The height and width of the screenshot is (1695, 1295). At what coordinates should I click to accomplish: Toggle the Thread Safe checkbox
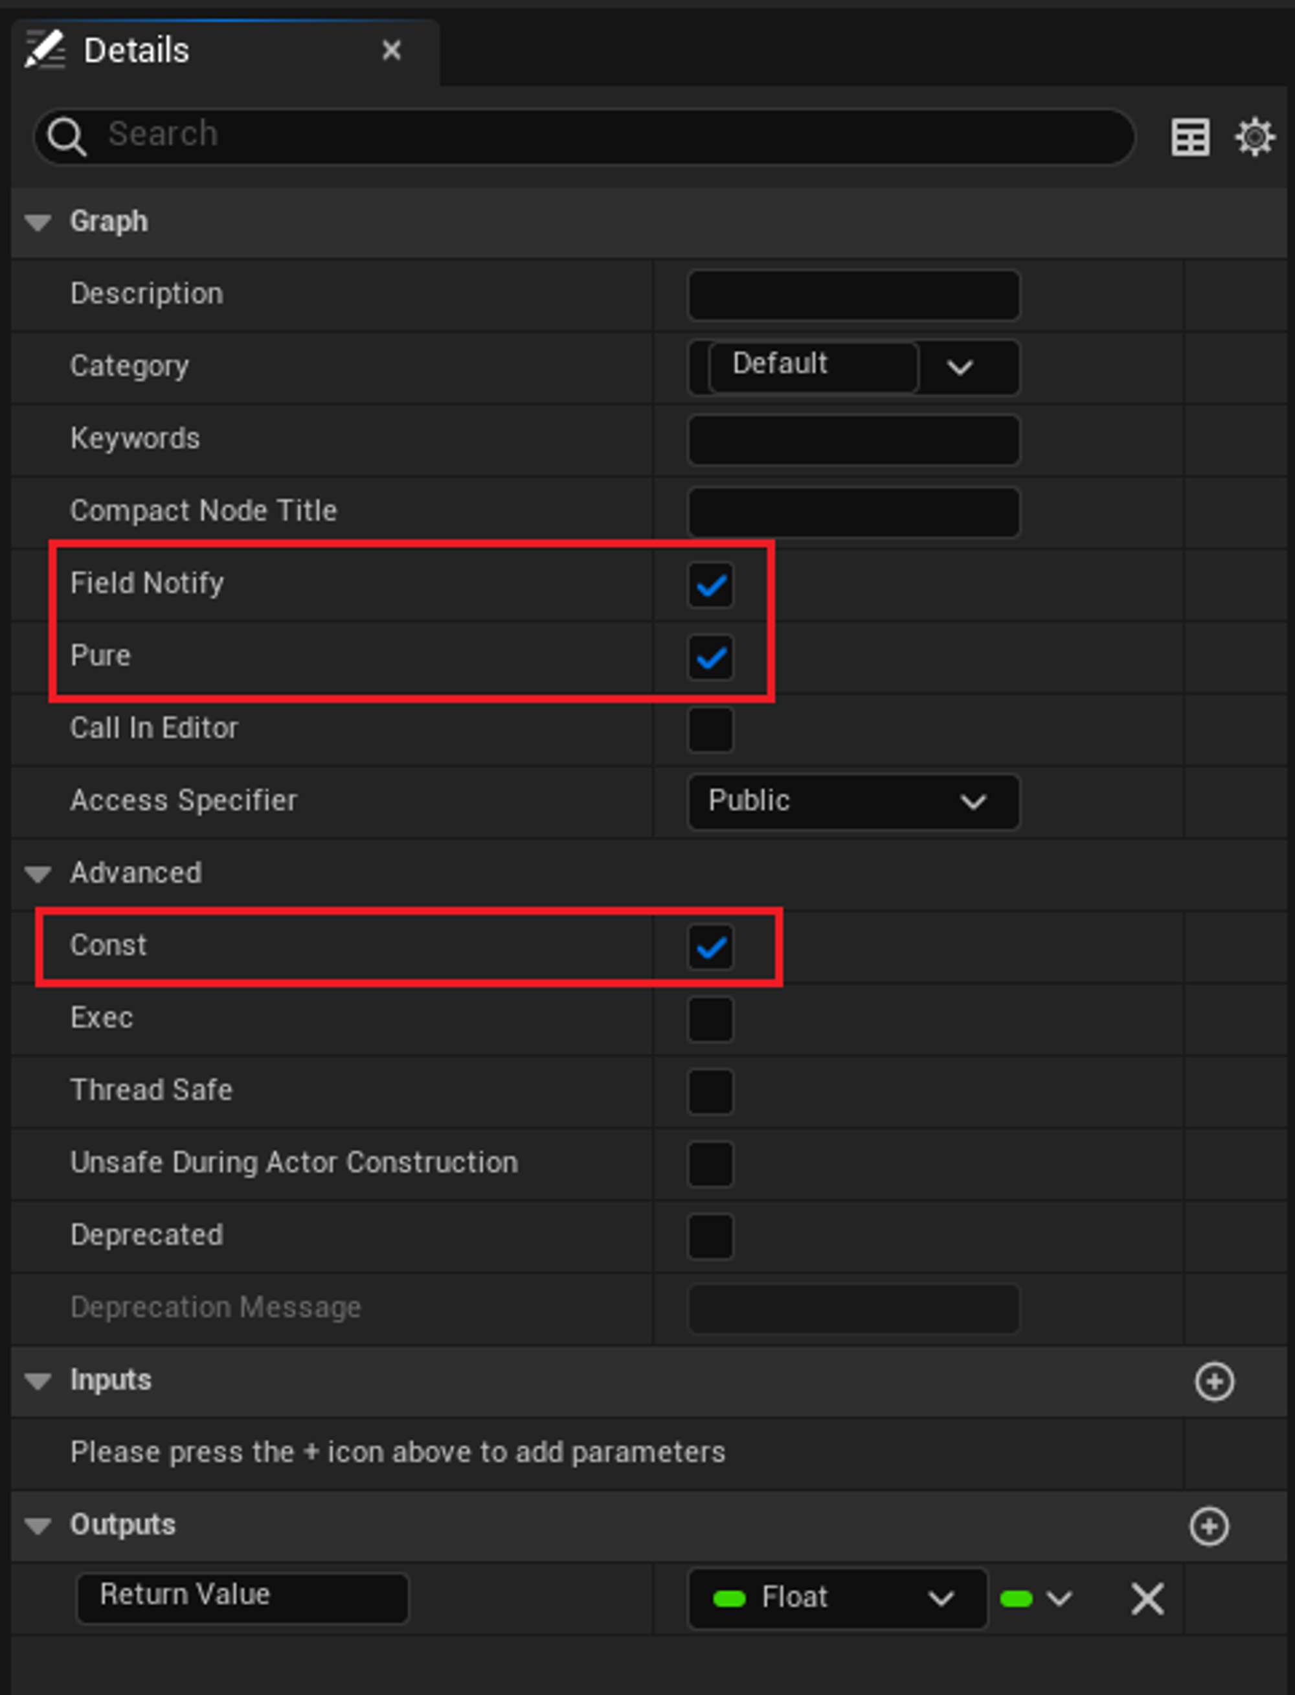[x=710, y=1091]
